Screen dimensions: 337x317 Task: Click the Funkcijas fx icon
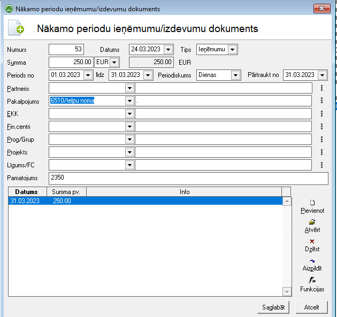(x=312, y=280)
